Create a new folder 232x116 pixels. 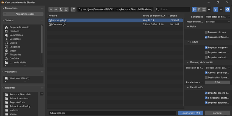(x=73, y=9)
